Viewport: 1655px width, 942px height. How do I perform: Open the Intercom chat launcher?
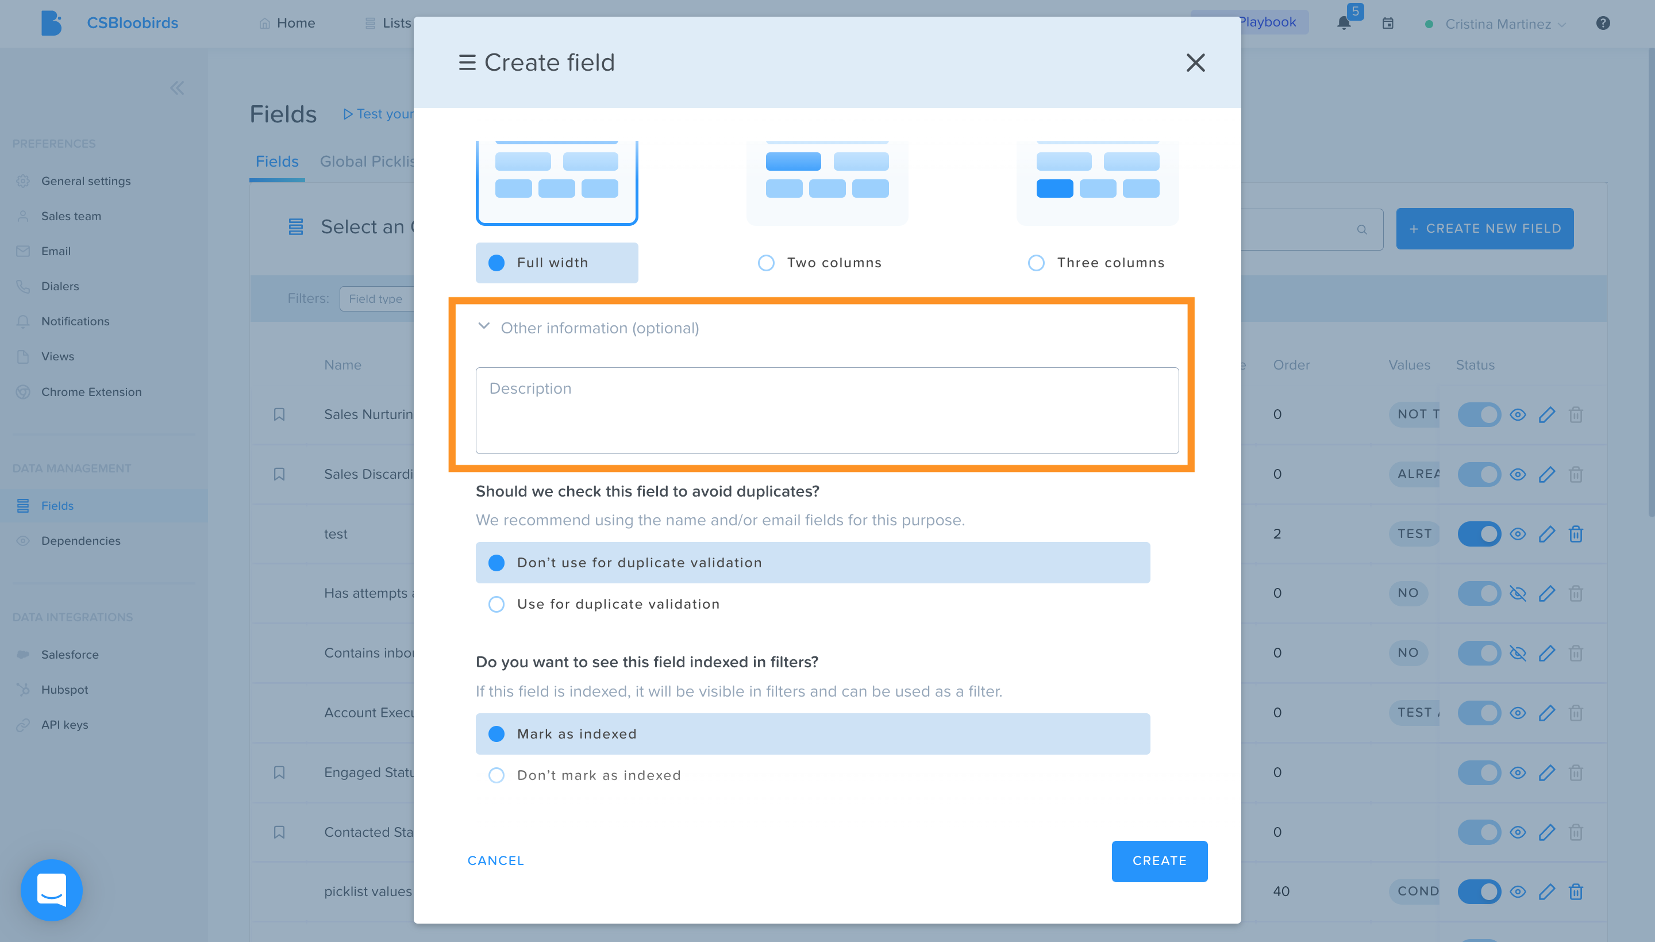[52, 890]
